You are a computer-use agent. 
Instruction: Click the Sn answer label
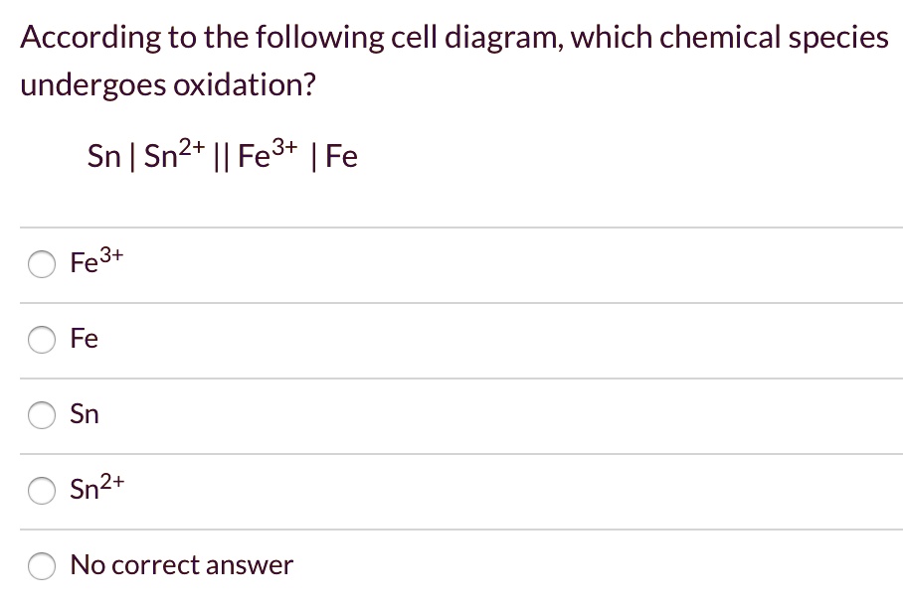pos(84,415)
